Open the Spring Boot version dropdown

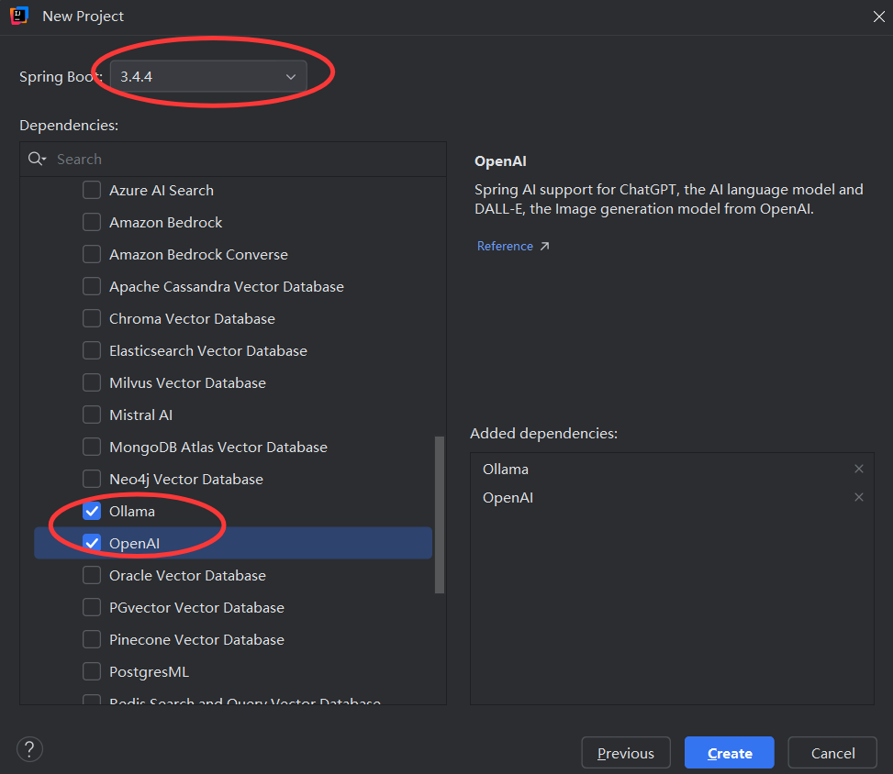(x=208, y=76)
